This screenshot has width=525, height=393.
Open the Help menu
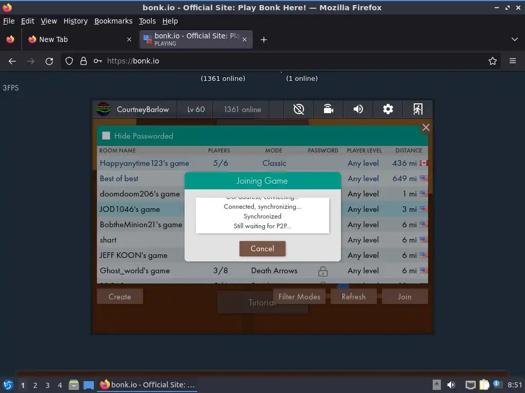coord(170,21)
